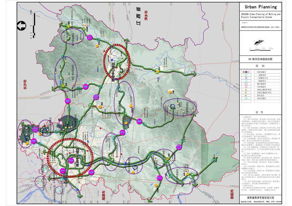Select the magenta route marker 8
The width and height of the screenshot is (292, 206).
coord(139,122)
